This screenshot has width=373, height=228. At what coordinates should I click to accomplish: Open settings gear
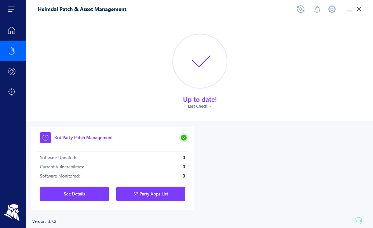(x=332, y=9)
